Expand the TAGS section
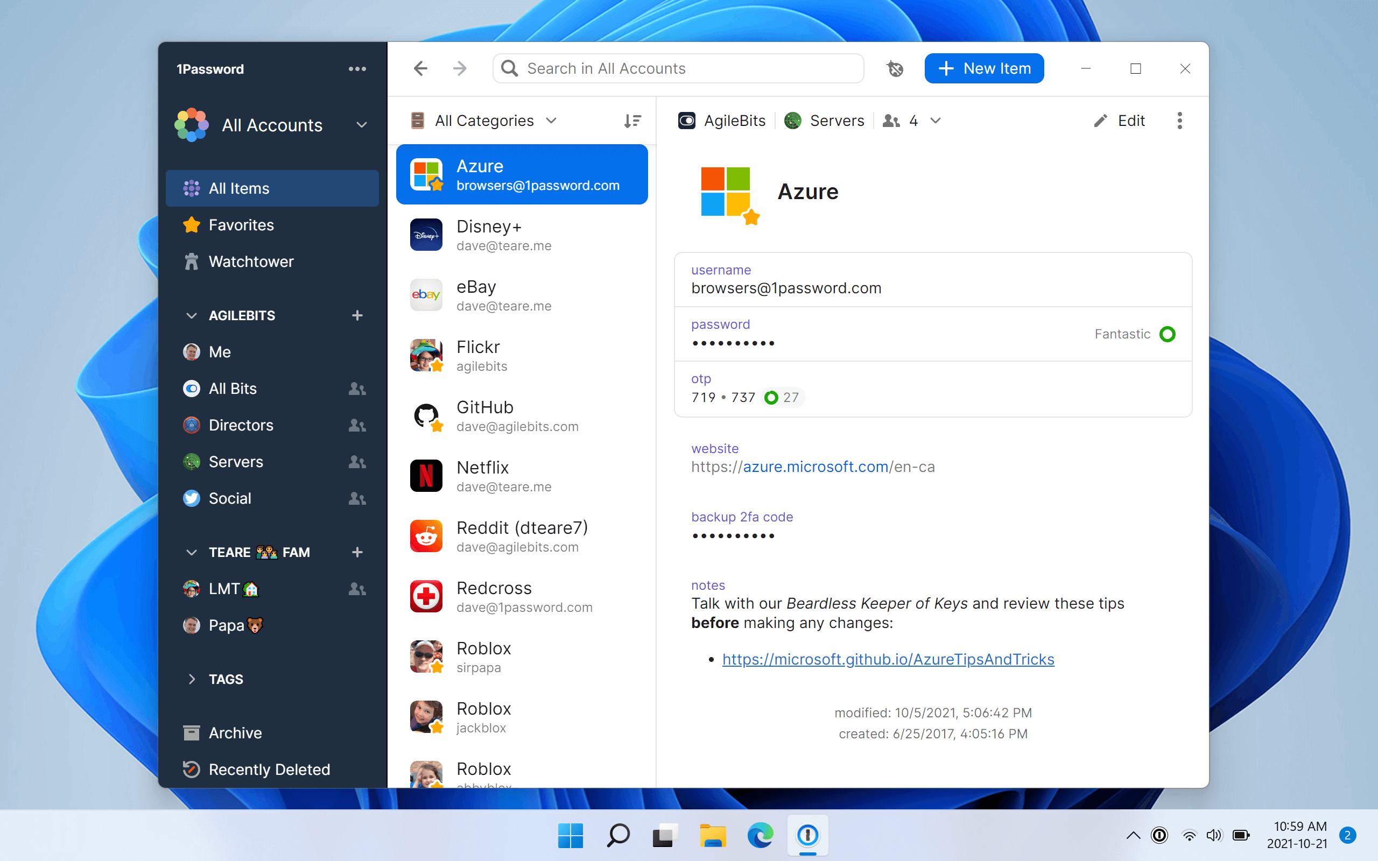Image resolution: width=1378 pixels, height=861 pixels. click(x=191, y=679)
